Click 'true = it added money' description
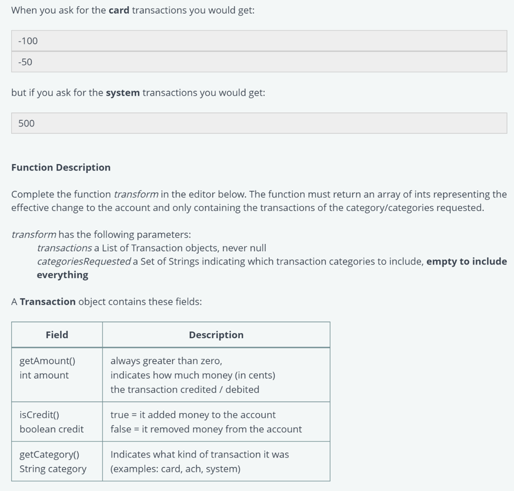 click(x=193, y=415)
